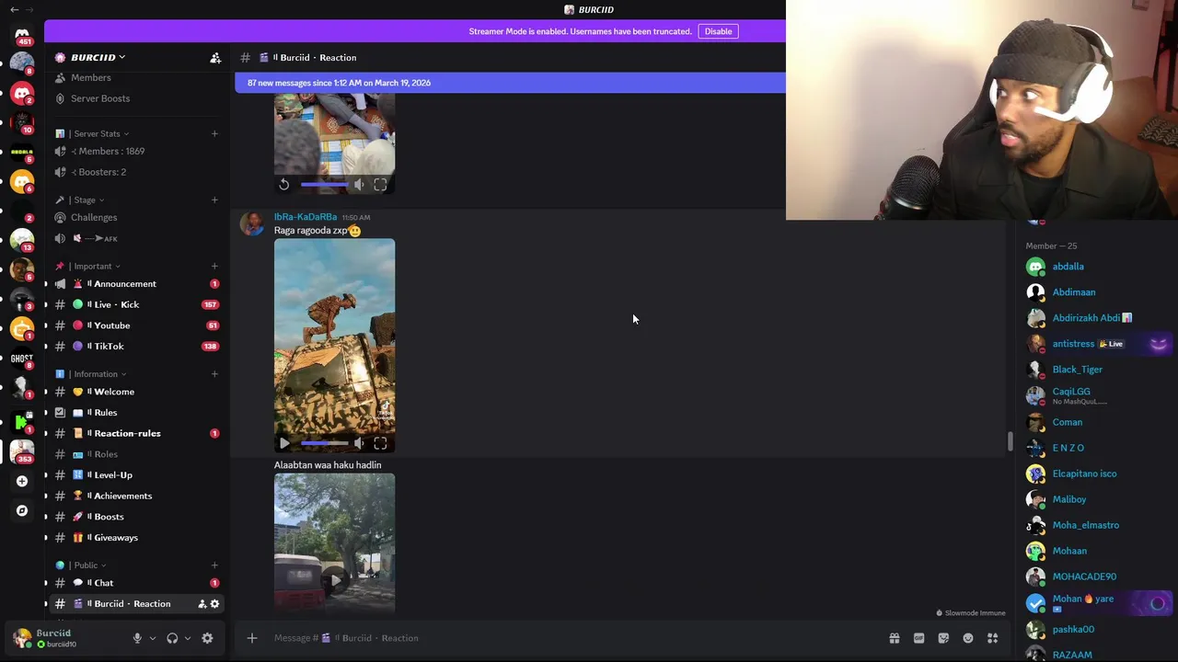Open member abdalla in member list
This screenshot has width=1178, height=662.
tap(1068, 267)
